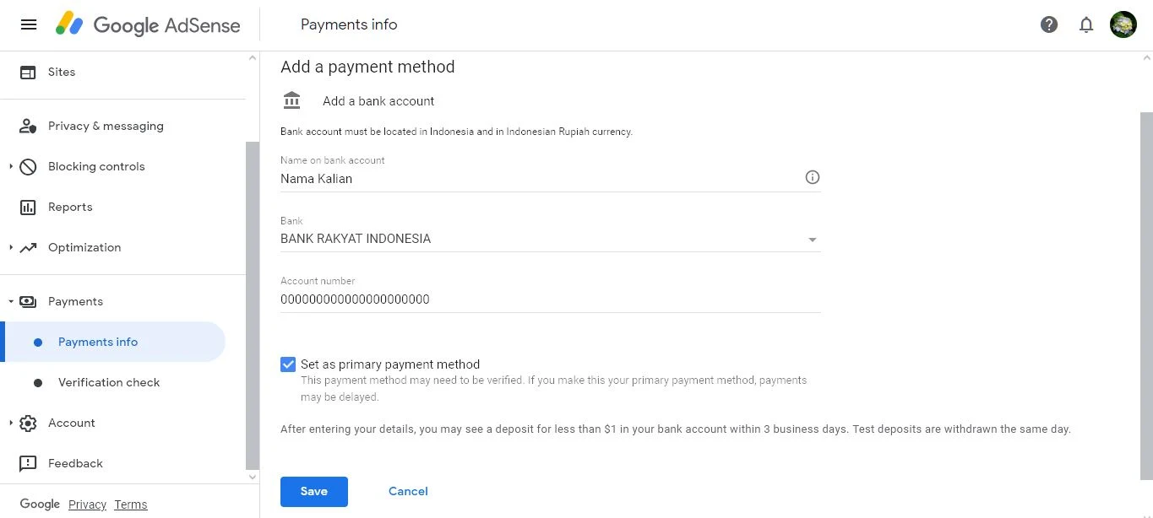1153x518 pixels.
Task: Click the Name on bank account field
Action: [x=551, y=178]
